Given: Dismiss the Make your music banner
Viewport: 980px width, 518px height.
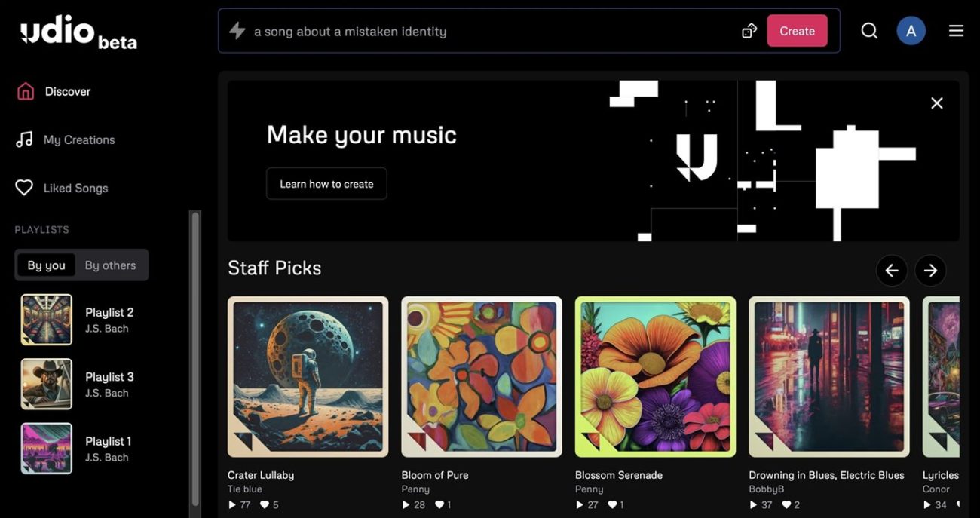Looking at the screenshot, I should click(936, 103).
